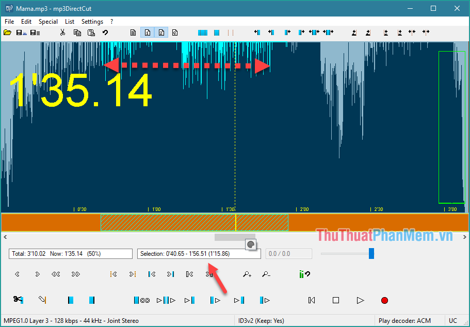
Task: Cut the selection with the scissors tool
Action: click(62, 32)
